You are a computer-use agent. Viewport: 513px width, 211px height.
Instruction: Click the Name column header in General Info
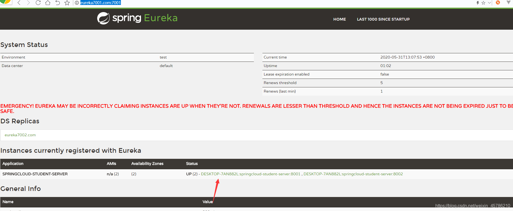click(x=8, y=202)
